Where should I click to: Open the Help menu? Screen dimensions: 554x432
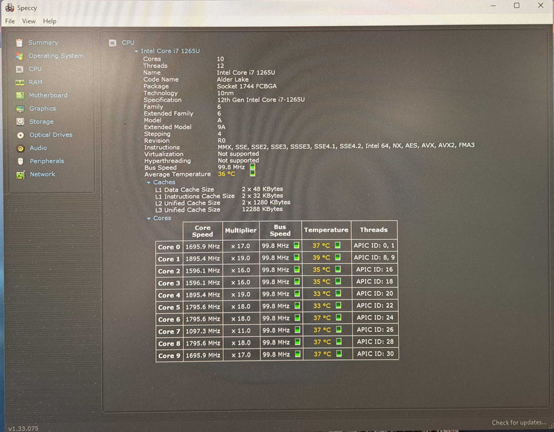click(x=49, y=21)
